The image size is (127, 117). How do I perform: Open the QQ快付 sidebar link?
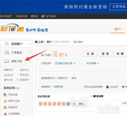click(x=9, y=75)
